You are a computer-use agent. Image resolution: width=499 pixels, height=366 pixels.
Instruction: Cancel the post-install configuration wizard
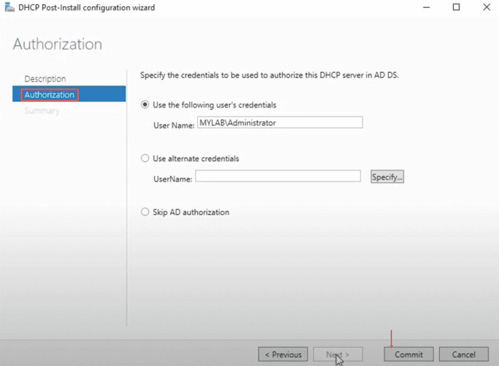pos(464,354)
